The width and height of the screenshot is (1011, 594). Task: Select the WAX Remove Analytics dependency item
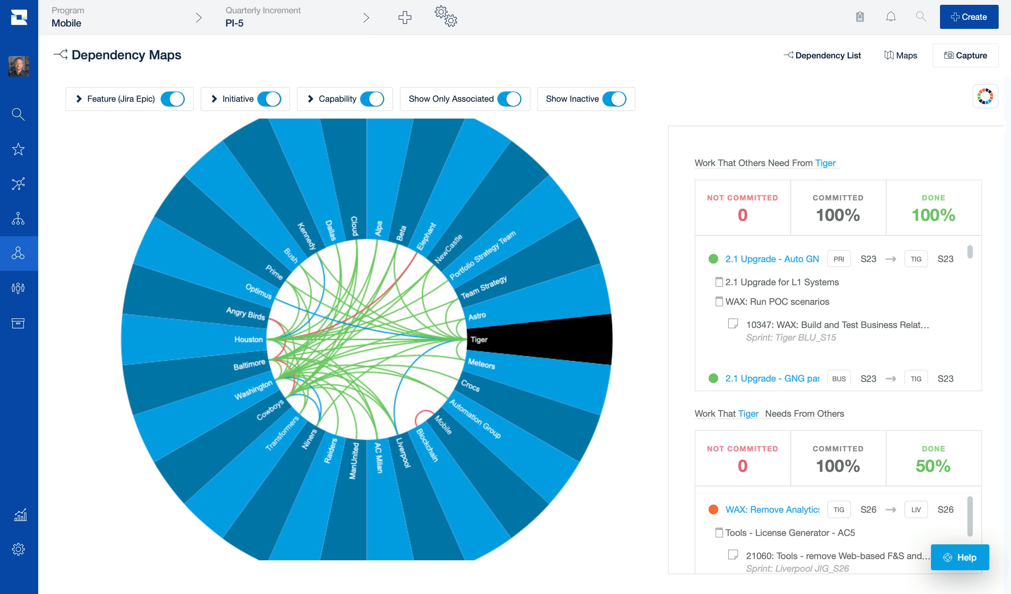tap(773, 509)
